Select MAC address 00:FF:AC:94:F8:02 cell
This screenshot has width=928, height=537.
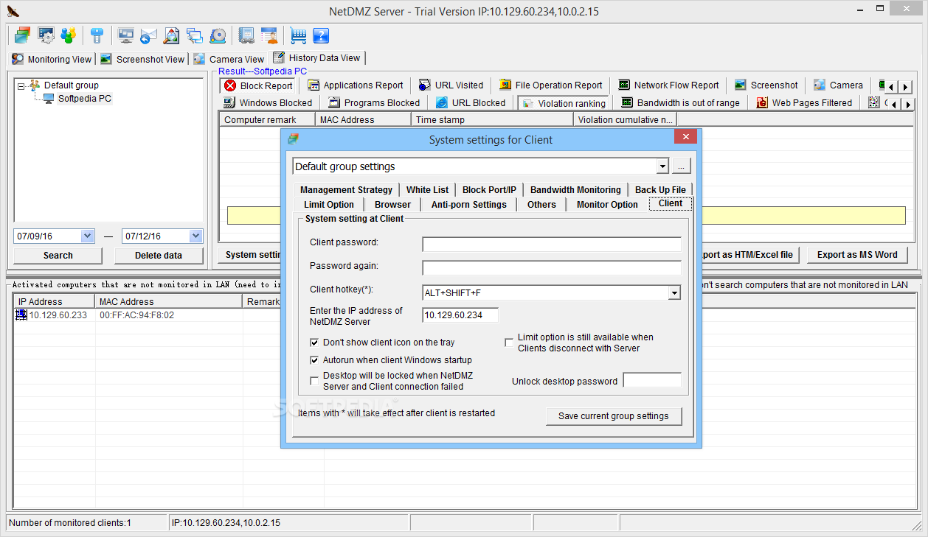tap(137, 315)
